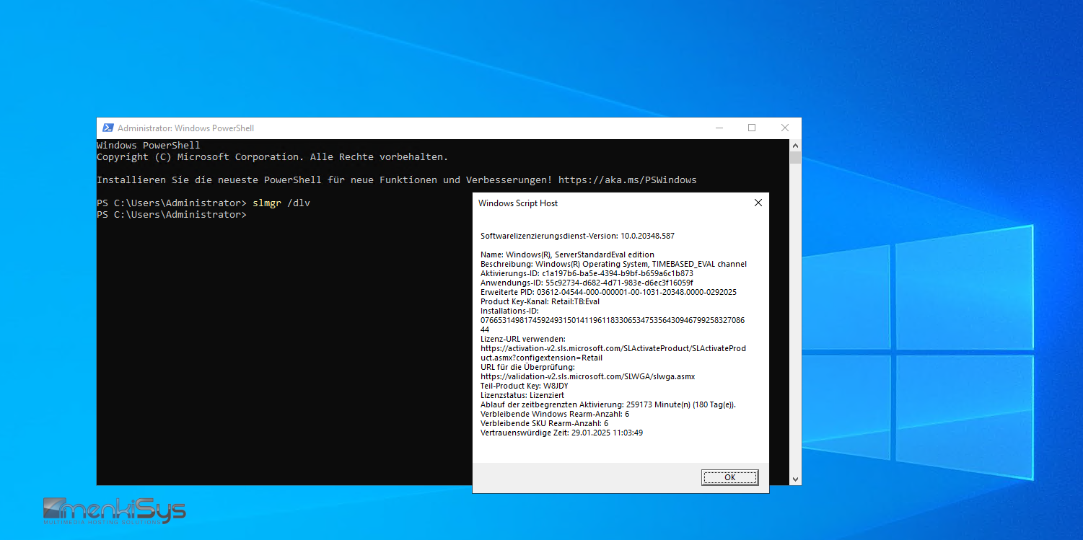Click the Beschreibung TIMEBASED_EVAL channel line
Viewport: 1083px width, 540px height.
(x=613, y=264)
